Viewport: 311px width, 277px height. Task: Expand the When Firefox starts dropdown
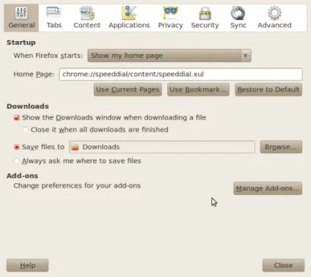coord(169,56)
